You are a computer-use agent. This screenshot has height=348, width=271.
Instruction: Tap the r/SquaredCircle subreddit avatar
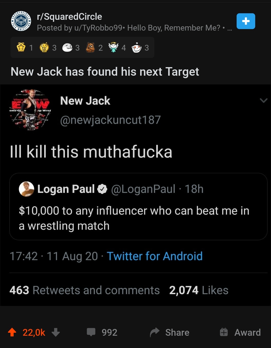(22, 21)
